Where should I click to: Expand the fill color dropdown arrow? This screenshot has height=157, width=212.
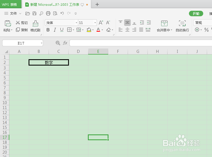pos(93,30)
